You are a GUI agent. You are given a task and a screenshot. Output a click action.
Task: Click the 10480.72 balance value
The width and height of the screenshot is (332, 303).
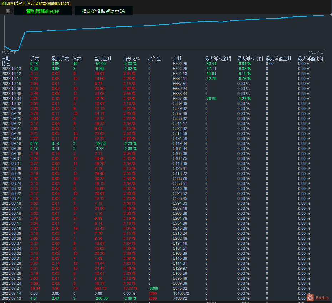coord(181,293)
